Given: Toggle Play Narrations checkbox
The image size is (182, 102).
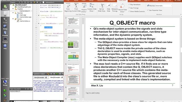Looking at the screenshot, I should (x=129, y=5).
